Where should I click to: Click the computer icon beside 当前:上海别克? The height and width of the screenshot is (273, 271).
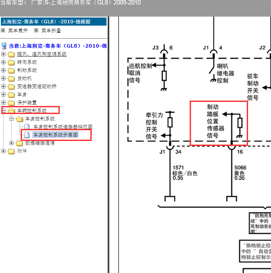[x=4, y=46]
